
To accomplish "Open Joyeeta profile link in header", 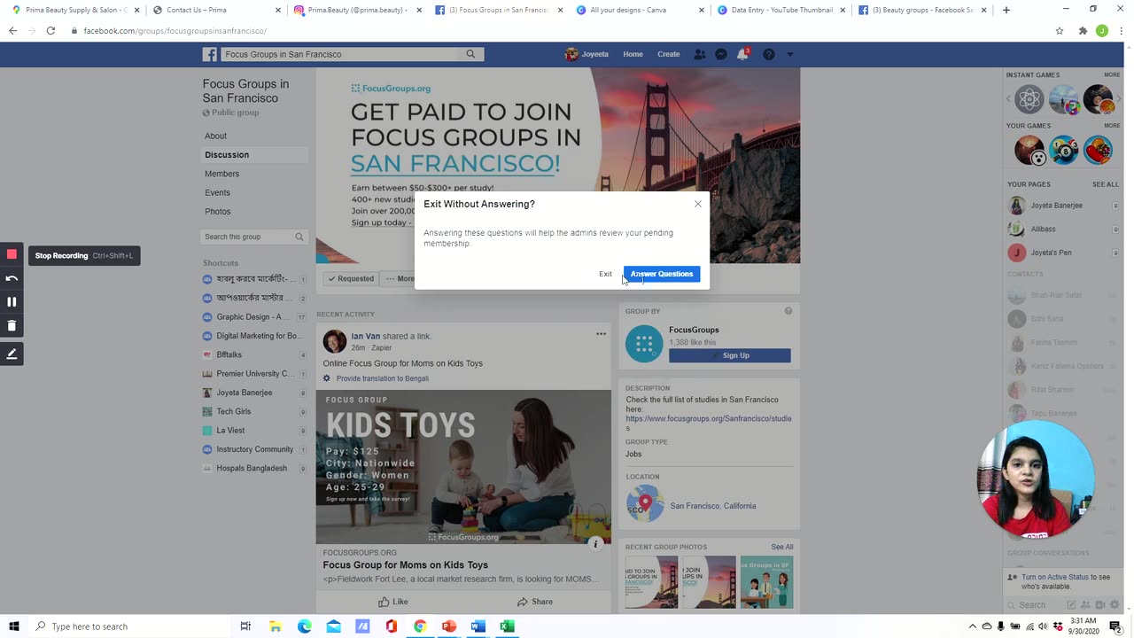I will click(586, 54).
